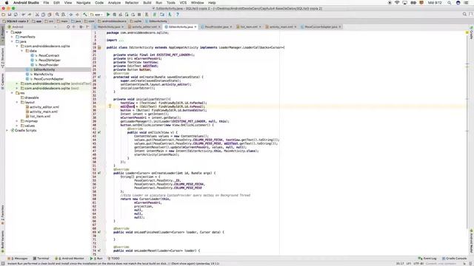Click the sqlite breadcrumb in navigation bar

136,21
